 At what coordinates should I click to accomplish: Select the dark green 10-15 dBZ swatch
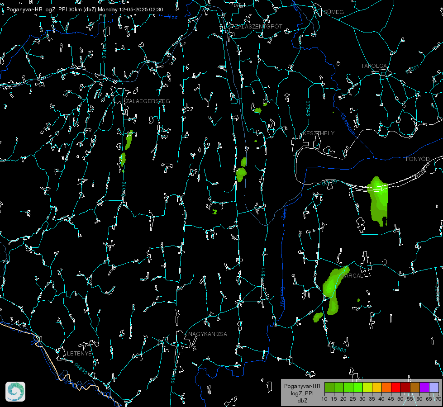[x=329, y=387]
